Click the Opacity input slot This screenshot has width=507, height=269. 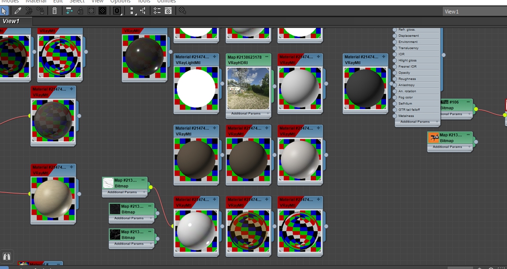coord(395,73)
